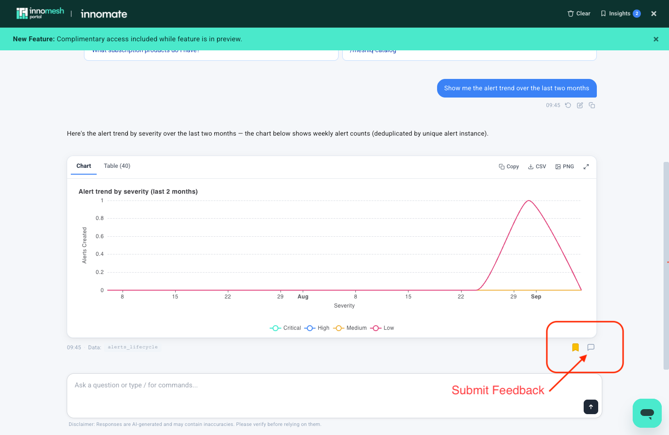Copy the chart data
The image size is (669, 435).
point(509,166)
